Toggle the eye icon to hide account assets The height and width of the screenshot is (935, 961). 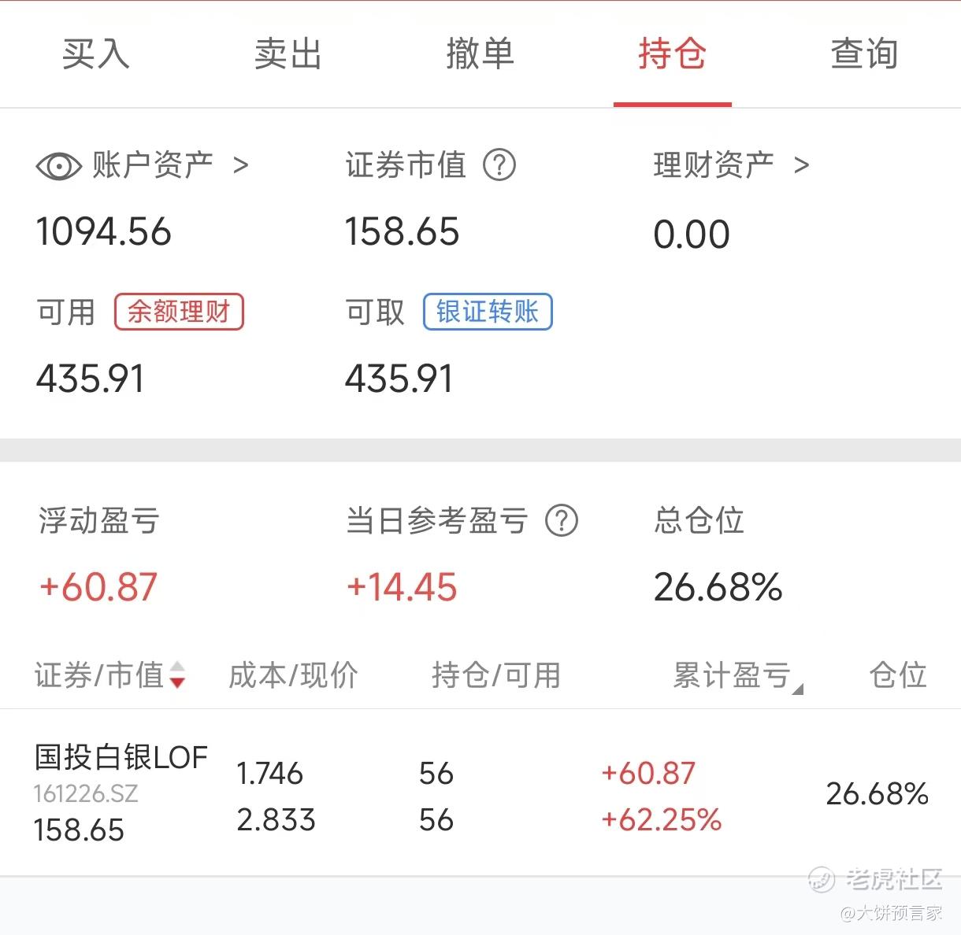(58, 166)
